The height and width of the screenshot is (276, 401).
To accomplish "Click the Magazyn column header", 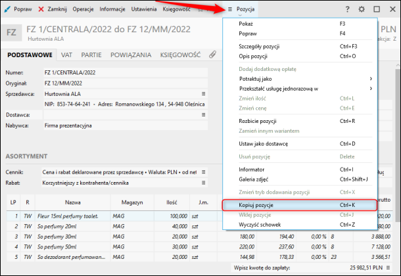I will 132,202.
